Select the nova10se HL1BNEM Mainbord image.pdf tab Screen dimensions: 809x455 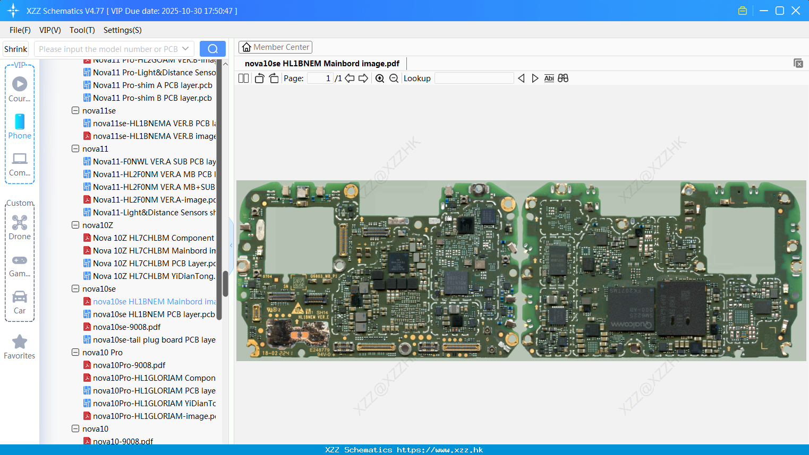[322, 63]
